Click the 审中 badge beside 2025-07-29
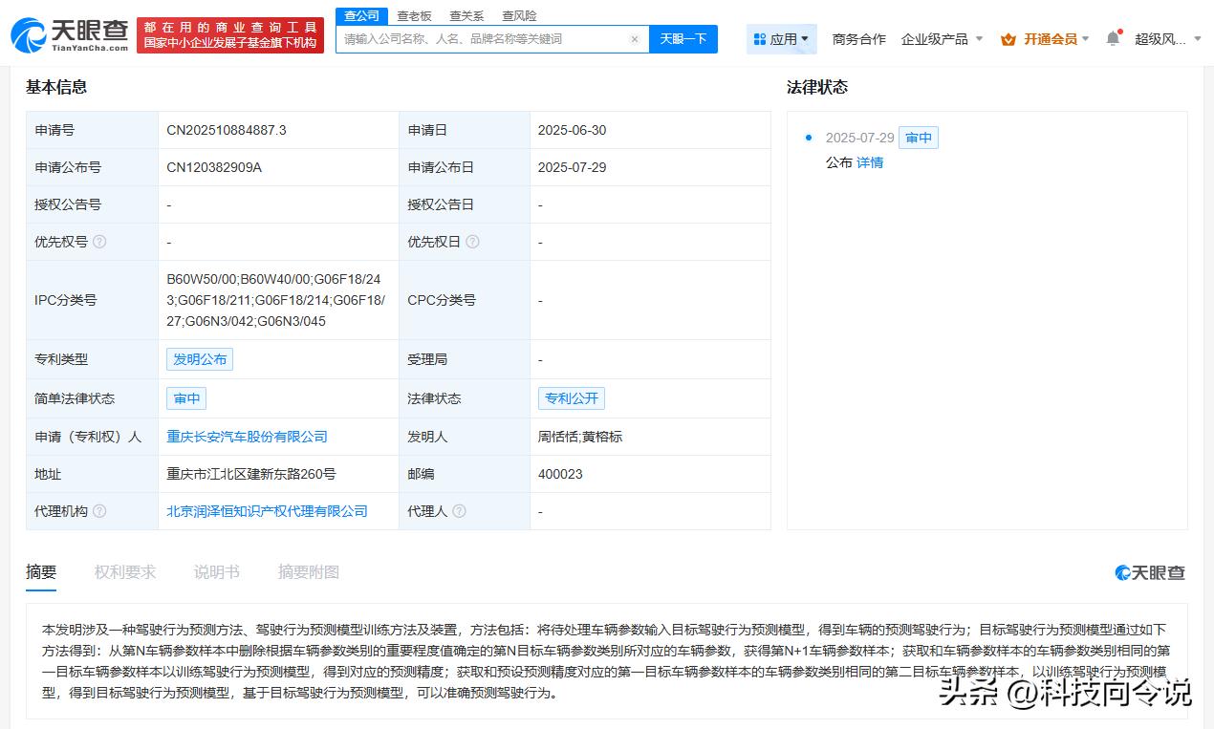Image resolution: width=1214 pixels, height=729 pixels. [919, 138]
